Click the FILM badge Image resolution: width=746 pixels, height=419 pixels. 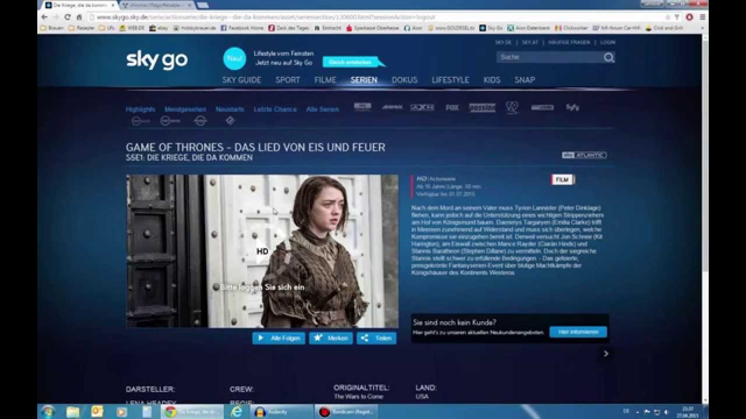[563, 180]
